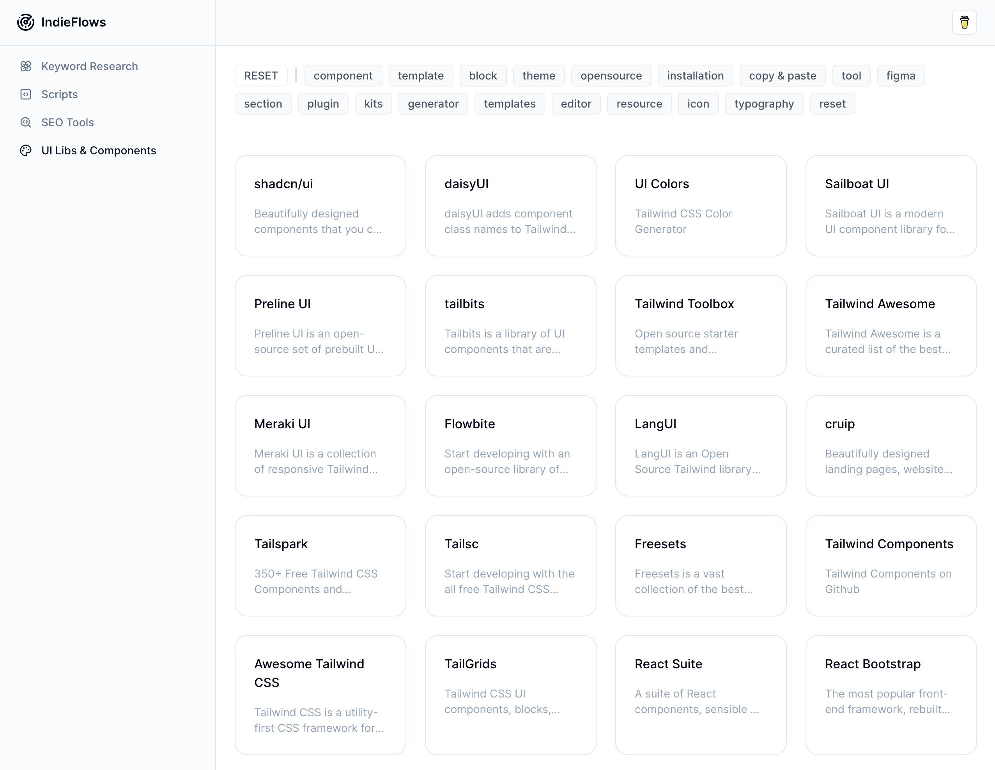
Task: Select the kits tag
Action: click(373, 104)
